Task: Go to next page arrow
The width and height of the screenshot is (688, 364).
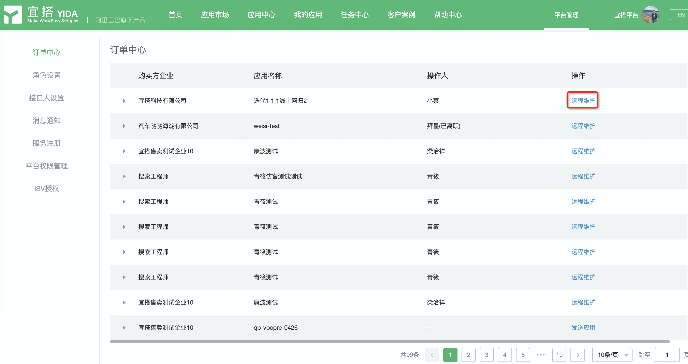Action: coord(578,355)
